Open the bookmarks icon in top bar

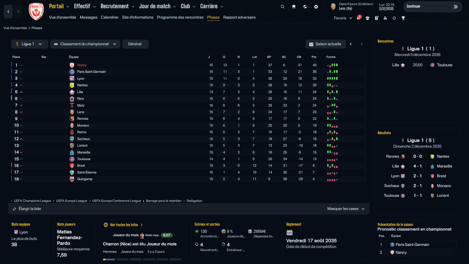294,7
